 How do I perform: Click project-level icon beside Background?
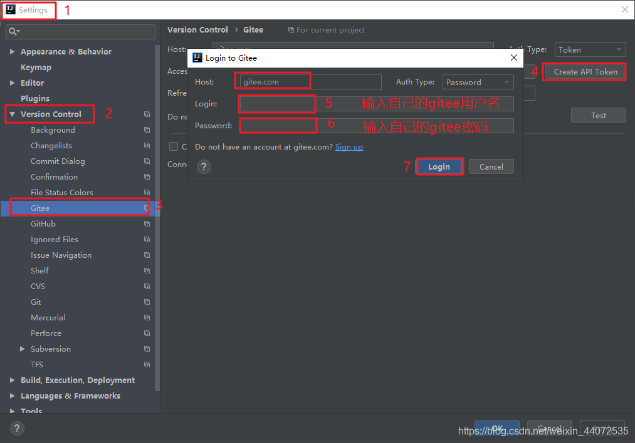(147, 130)
